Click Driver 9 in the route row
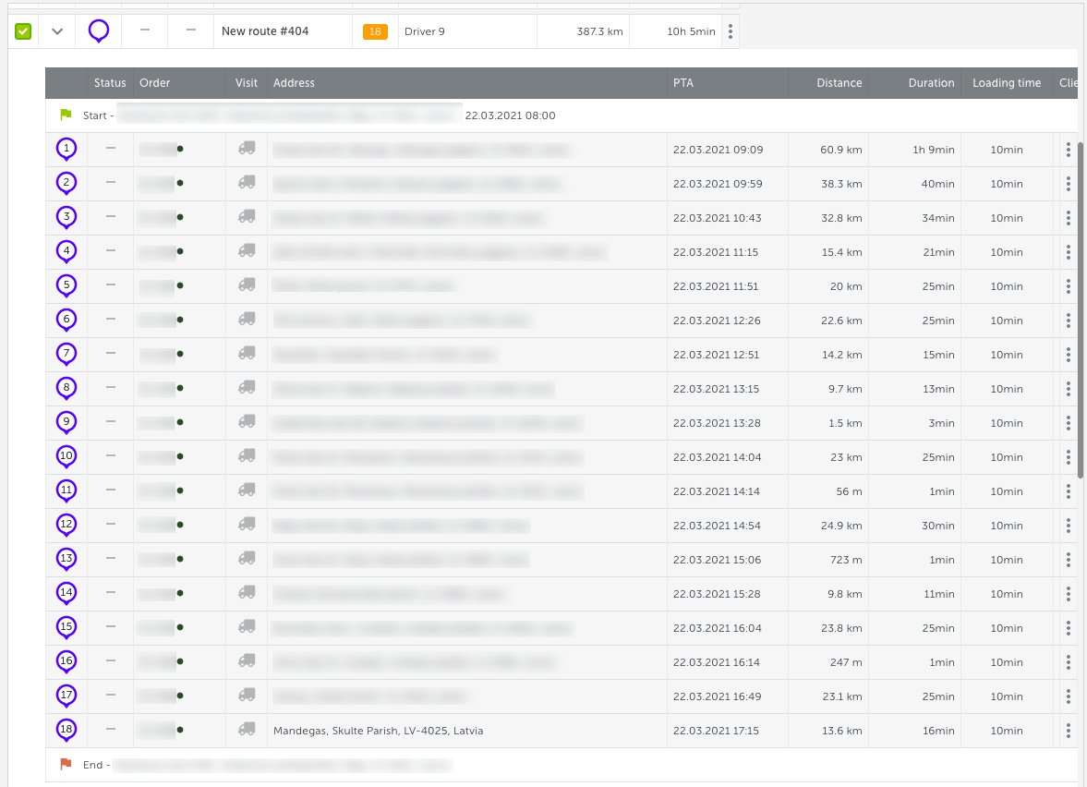Screen dimensions: 1087x787 coord(425,31)
